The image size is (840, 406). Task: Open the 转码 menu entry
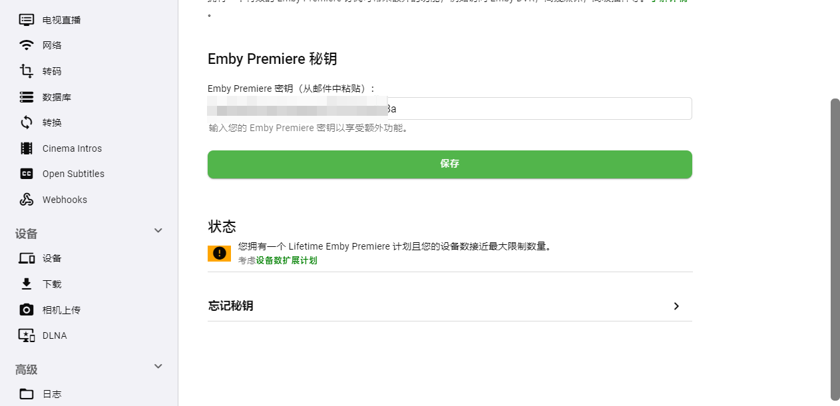(52, 71)
